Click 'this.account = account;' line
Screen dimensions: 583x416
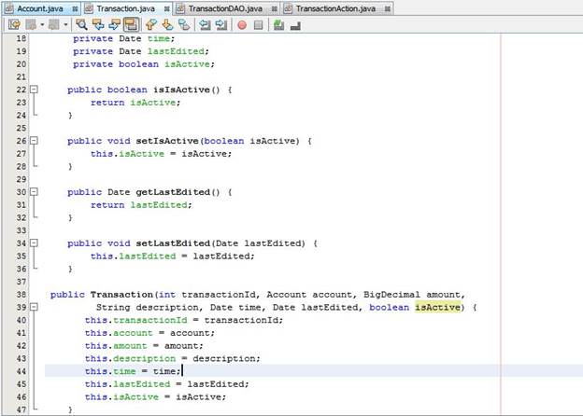(x=149, y=333)
